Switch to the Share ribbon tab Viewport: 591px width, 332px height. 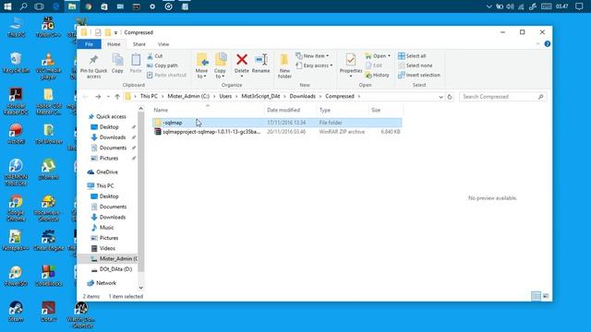[x=139, y=44]
